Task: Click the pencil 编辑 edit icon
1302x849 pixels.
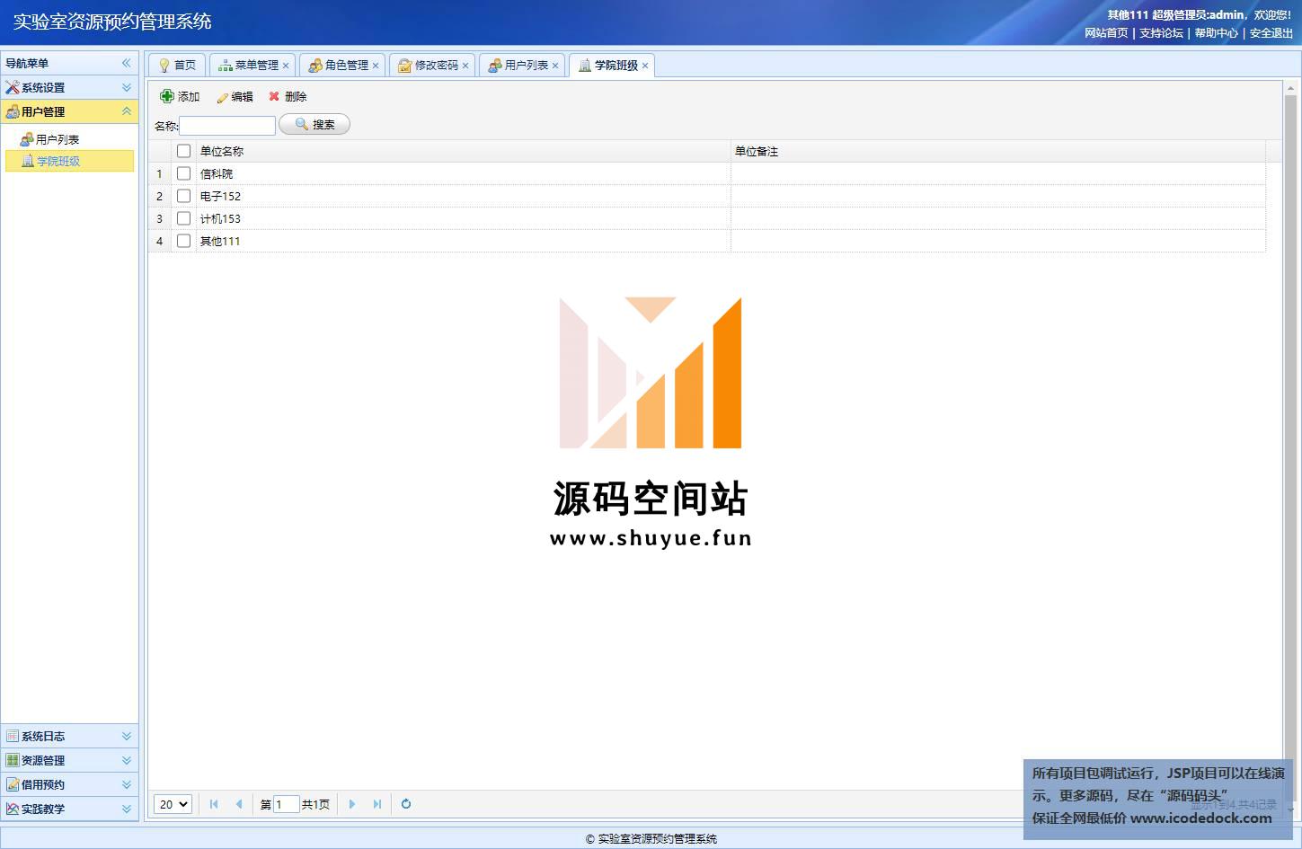Action: pyautogui.click(x=223, y=97)
